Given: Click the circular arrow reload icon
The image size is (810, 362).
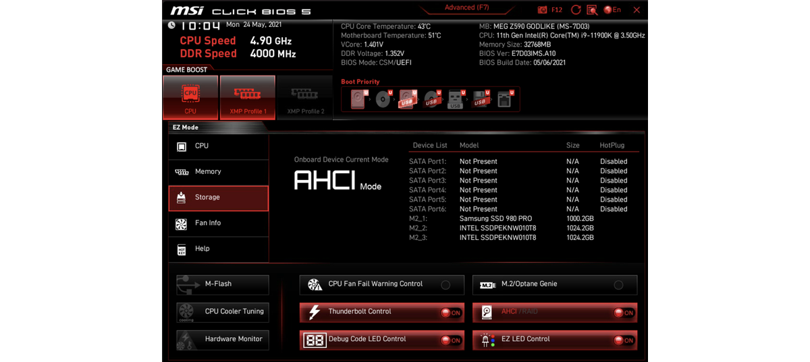Looking at the screenshot, I should [x=576, y=10].
